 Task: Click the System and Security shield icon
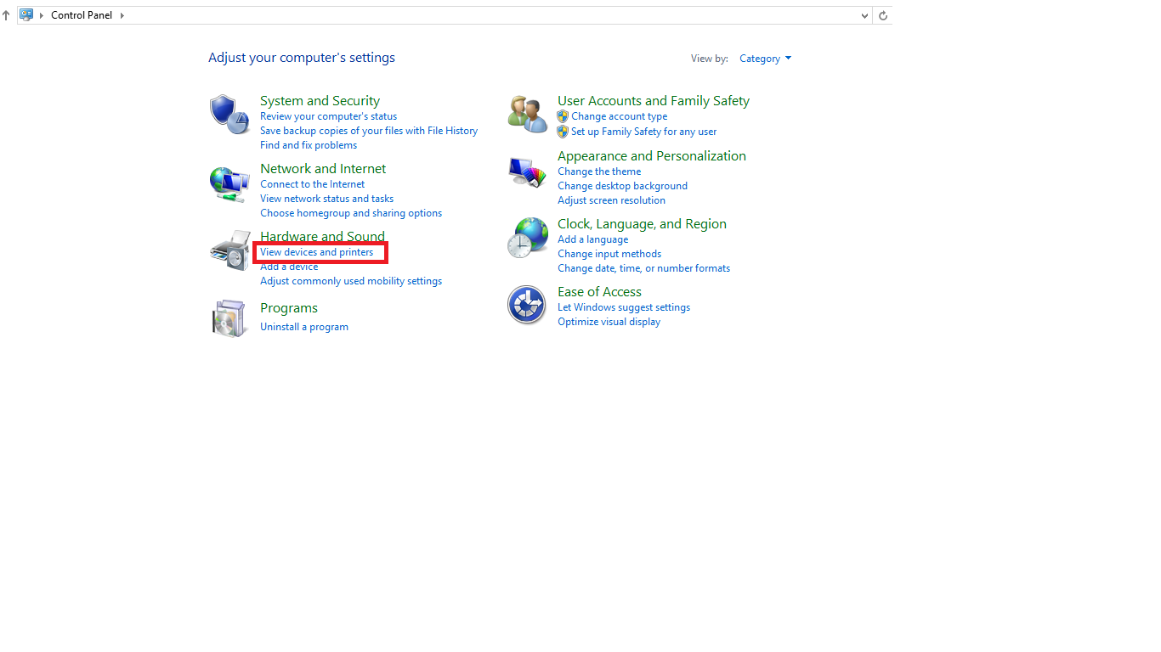[229, 115]
